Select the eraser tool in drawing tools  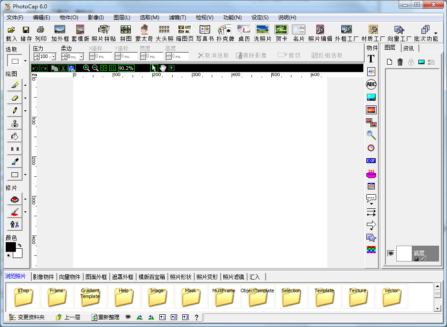pos(15,98)
